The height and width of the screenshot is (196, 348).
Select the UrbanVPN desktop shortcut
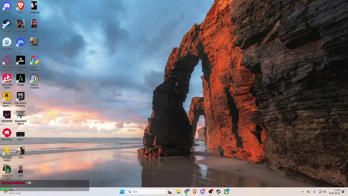click(x=7, y=44)
